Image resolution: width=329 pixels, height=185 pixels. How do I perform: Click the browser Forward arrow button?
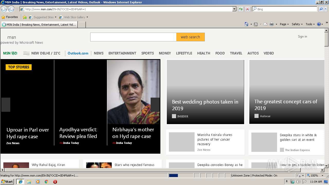[x=11, y=9]
